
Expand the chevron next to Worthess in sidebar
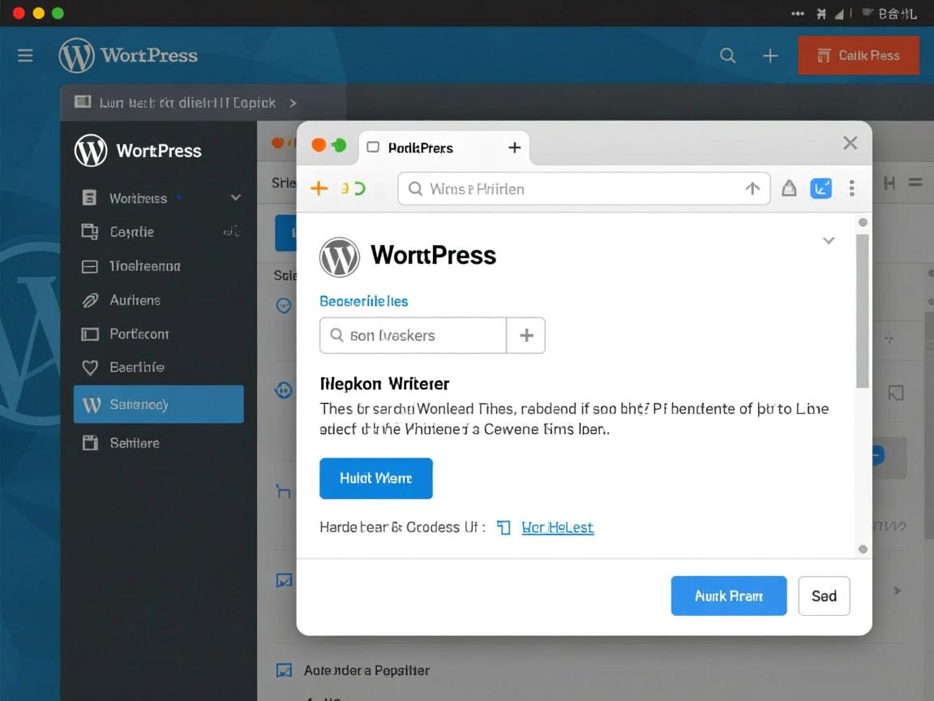[x=235, y=197]
